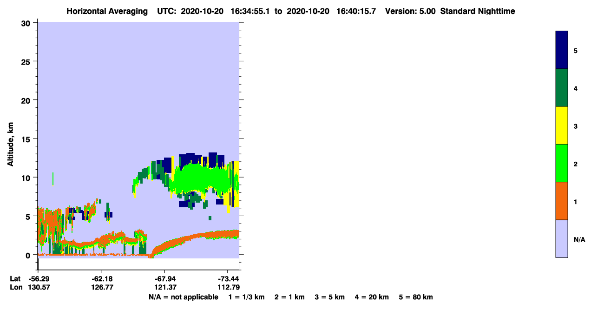Click the altitude tick label 20
Viewport: 604px width, 310px height.
point(26,100)
